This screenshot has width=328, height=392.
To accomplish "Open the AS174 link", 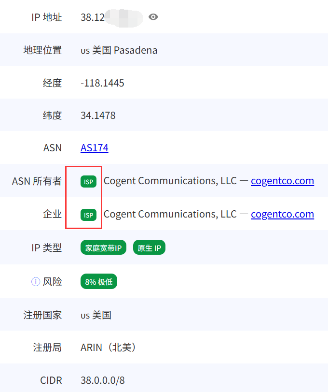I will 95,148.
